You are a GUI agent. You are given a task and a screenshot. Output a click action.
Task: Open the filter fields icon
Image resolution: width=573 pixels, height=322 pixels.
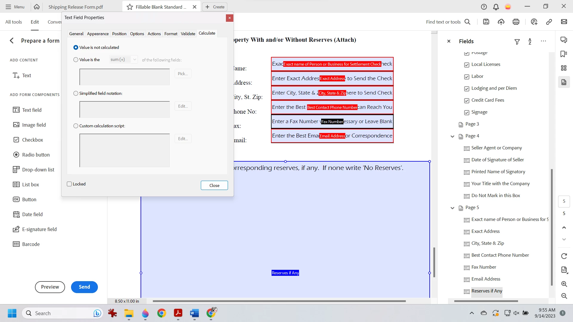(x=517, y=42)
